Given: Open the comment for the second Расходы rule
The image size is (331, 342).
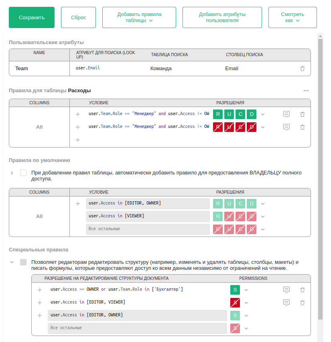Looking at the screenshot, I should tap(286, 127).
